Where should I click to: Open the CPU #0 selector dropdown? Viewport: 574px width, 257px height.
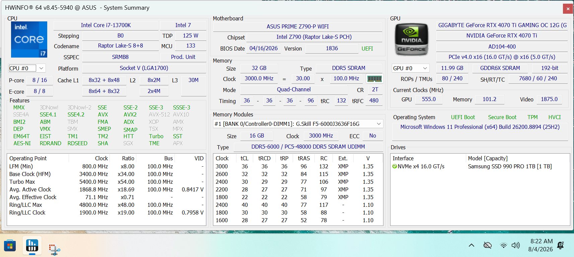click(x=27, y=68)
